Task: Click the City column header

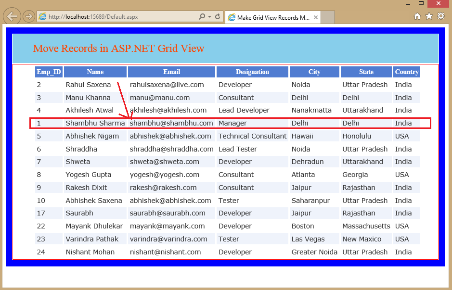Action: (314, 72)
